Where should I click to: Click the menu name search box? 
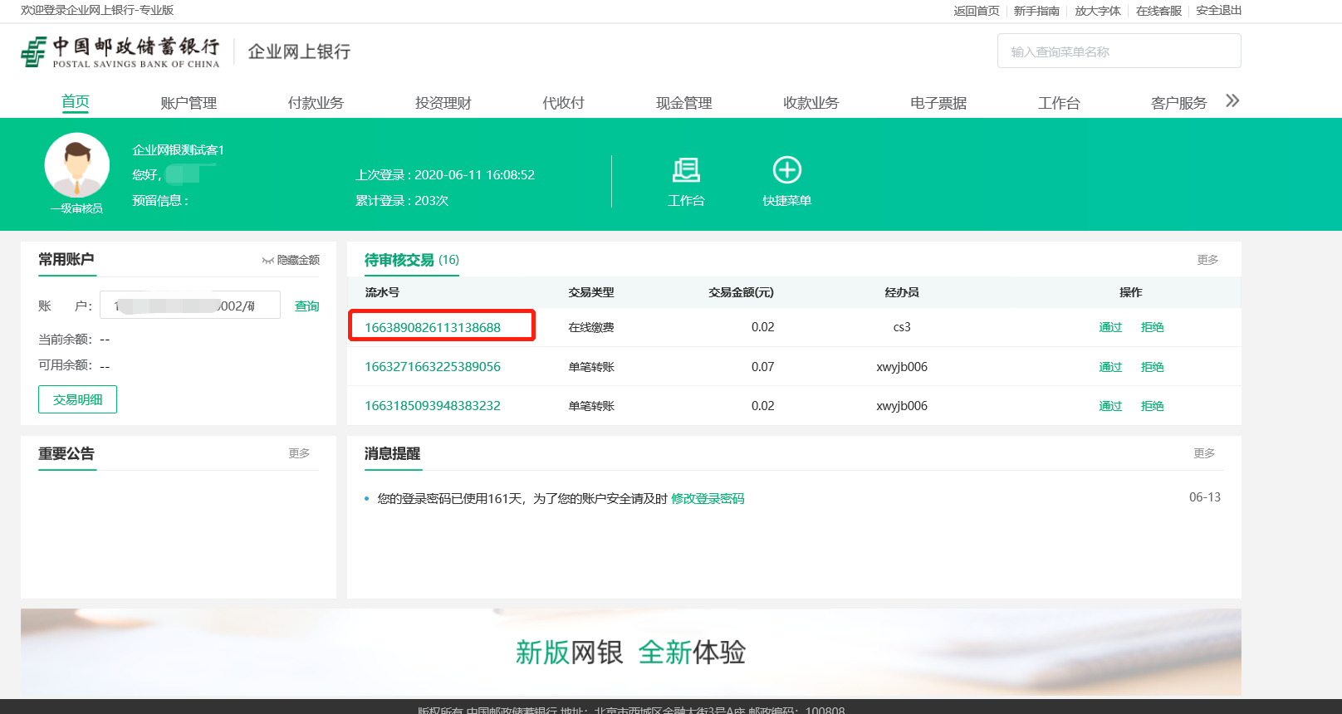(1119, 51)
